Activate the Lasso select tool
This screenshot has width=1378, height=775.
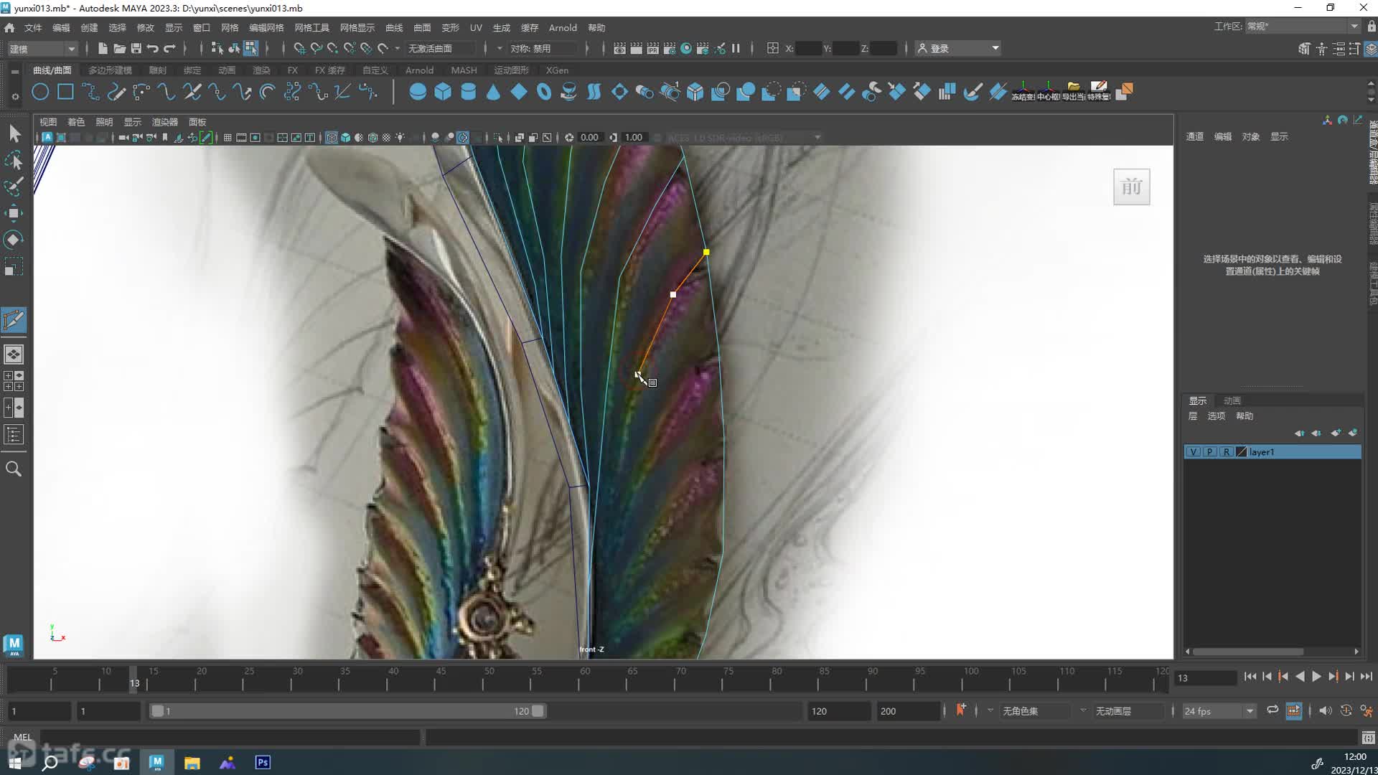coord(14,160)
